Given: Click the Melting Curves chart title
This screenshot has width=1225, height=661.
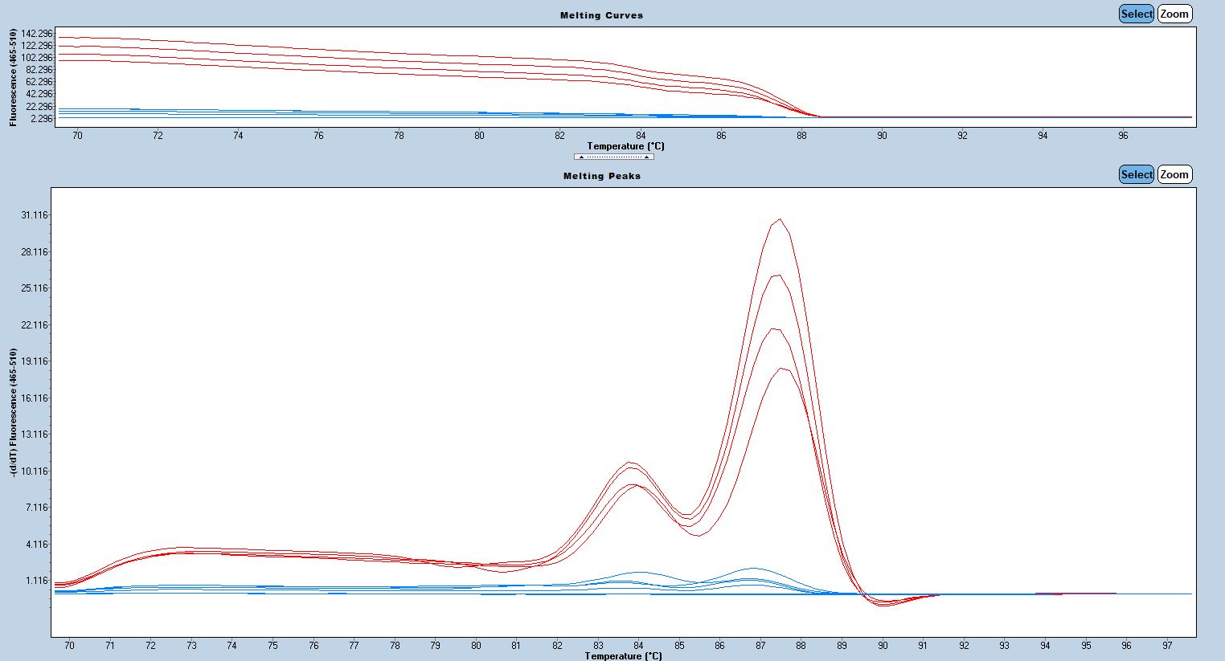Looking at the screenshot, I should pos(601,15).
